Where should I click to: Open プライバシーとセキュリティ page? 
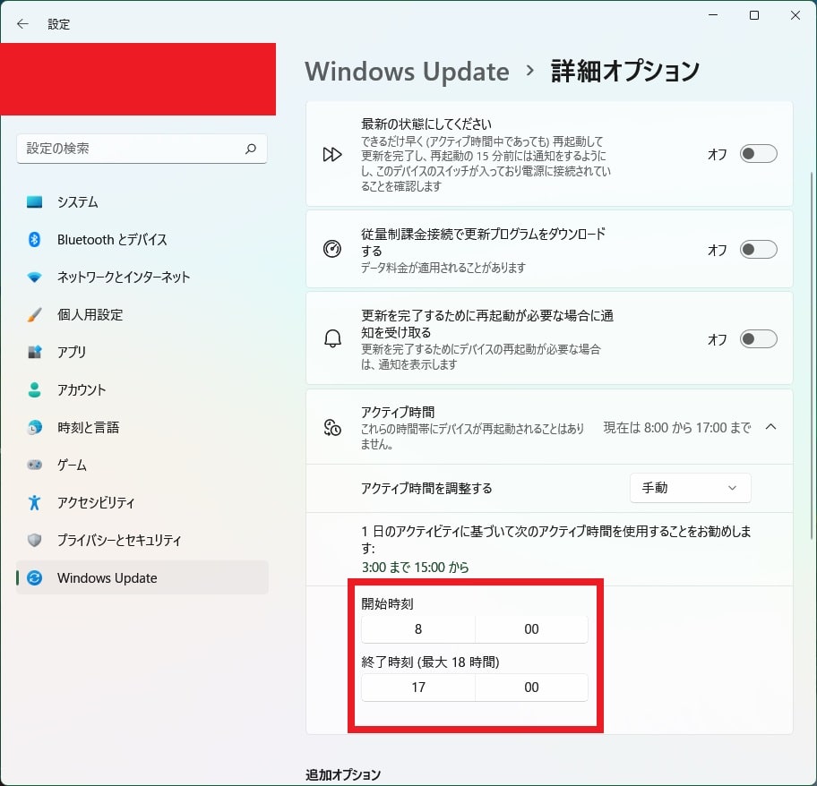click(x=142, y=541)
